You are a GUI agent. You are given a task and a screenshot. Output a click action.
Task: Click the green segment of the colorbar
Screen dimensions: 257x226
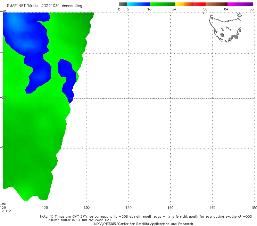point(163,4)
